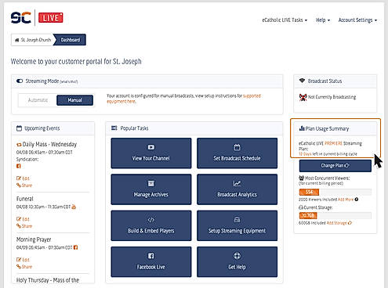388x288 pixels.
Task: Select the Dashboard breadcrumb
Action: click(x=71, y=40)
